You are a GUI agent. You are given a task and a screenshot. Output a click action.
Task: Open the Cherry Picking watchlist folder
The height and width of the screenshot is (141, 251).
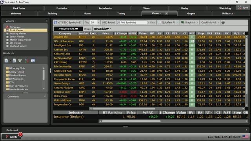15,72
